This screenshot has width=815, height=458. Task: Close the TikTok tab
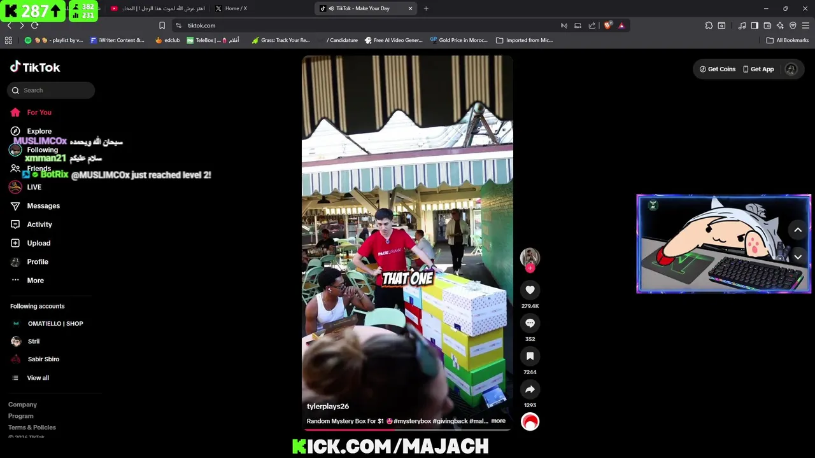[410, 8]
